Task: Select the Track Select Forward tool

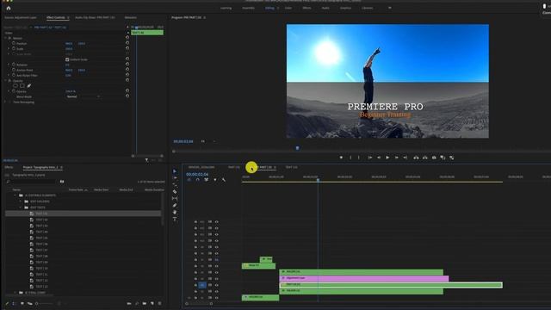Action: (x=175, y=178)
